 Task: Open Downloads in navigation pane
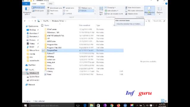click(33, 33)
